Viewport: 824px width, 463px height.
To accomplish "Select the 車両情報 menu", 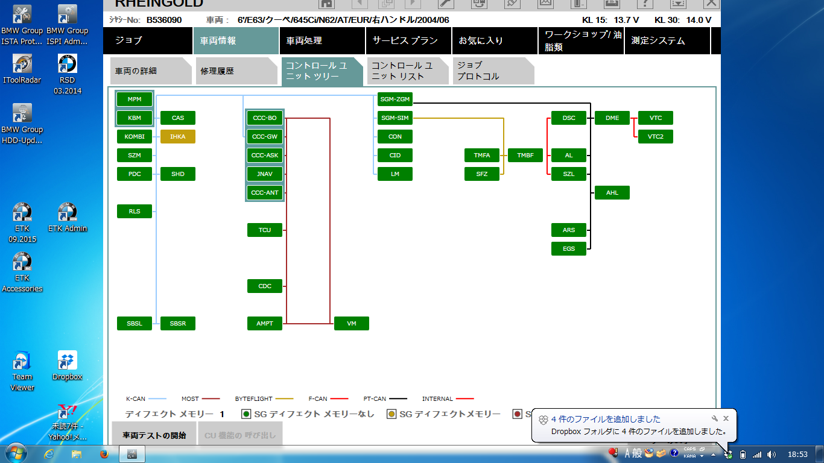I will (236, 41).
